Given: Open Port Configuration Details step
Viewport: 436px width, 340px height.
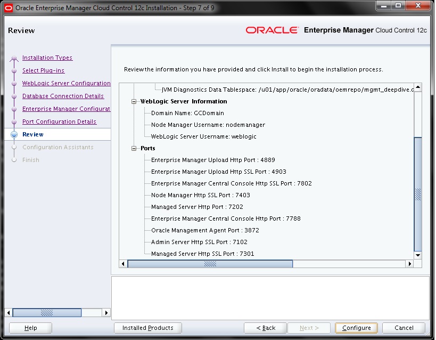Looking at the screenshot, I should (x=59, y=122).
